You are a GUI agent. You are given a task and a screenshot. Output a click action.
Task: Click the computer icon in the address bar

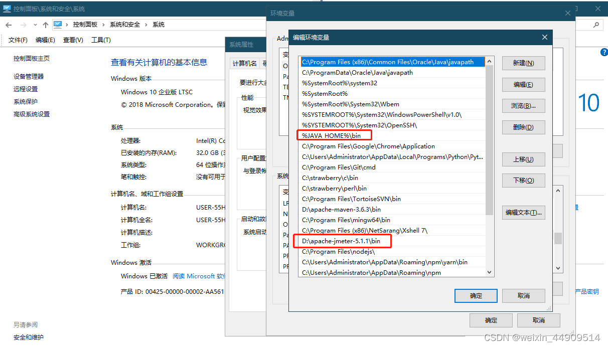(58, 24)
